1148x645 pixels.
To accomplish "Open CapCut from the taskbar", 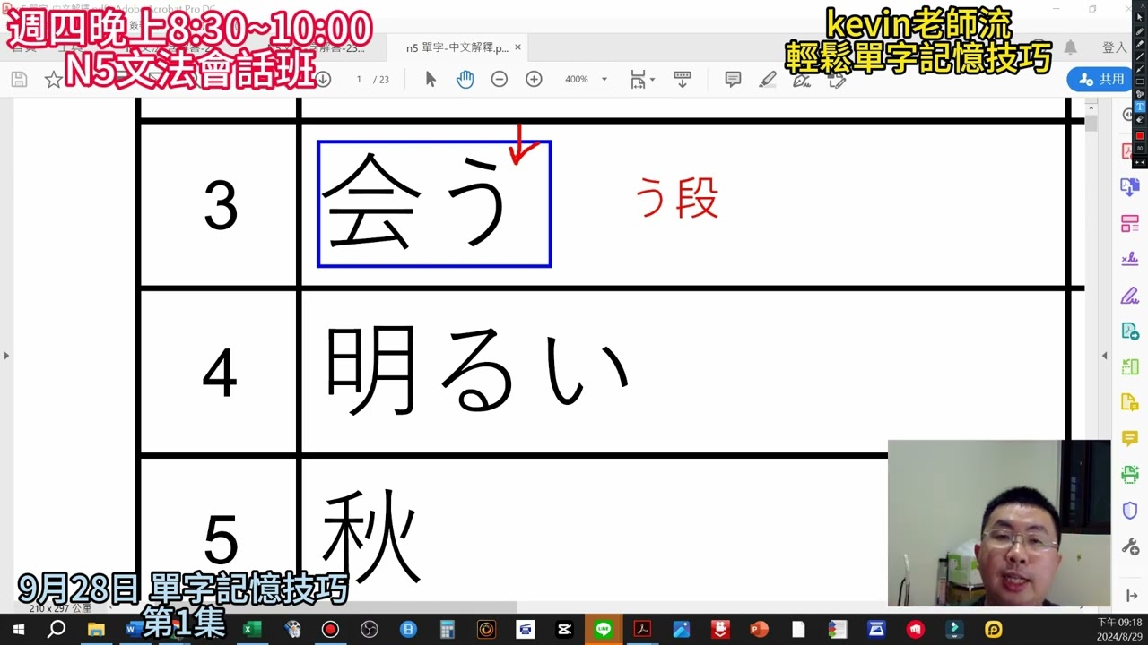I will coord(564,629).
